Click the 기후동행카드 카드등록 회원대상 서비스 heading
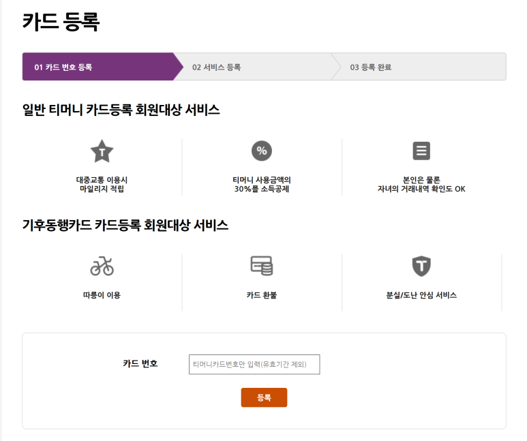The image size is (527, 441). tap(125, 225)
